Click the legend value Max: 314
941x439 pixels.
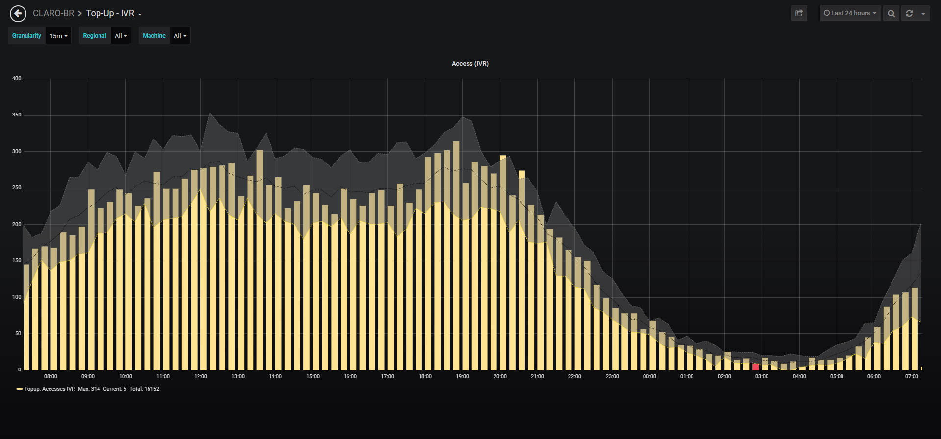(x=89, y=389)
